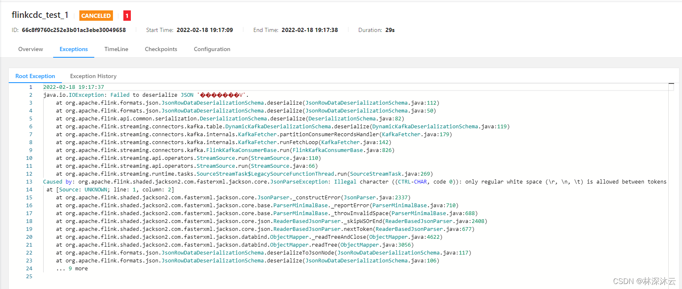This screenshot has height=289, width=682.
Task: Click line number 25 in the gutter
Action: coord(29,277)
